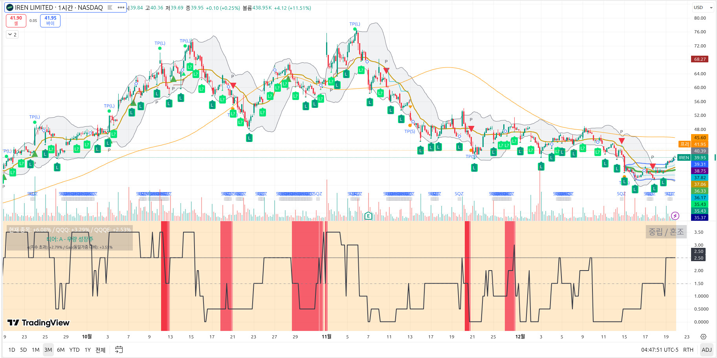Click the IREN last price tag
This screenshot has height=358, width=717.
684,158
